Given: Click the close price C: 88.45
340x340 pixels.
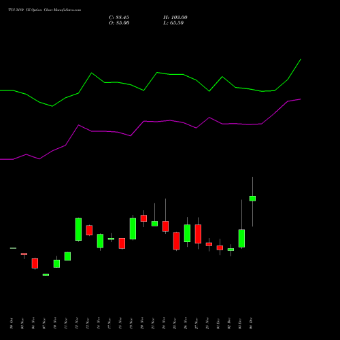Looking at the screenshot, I should [119, 18].
